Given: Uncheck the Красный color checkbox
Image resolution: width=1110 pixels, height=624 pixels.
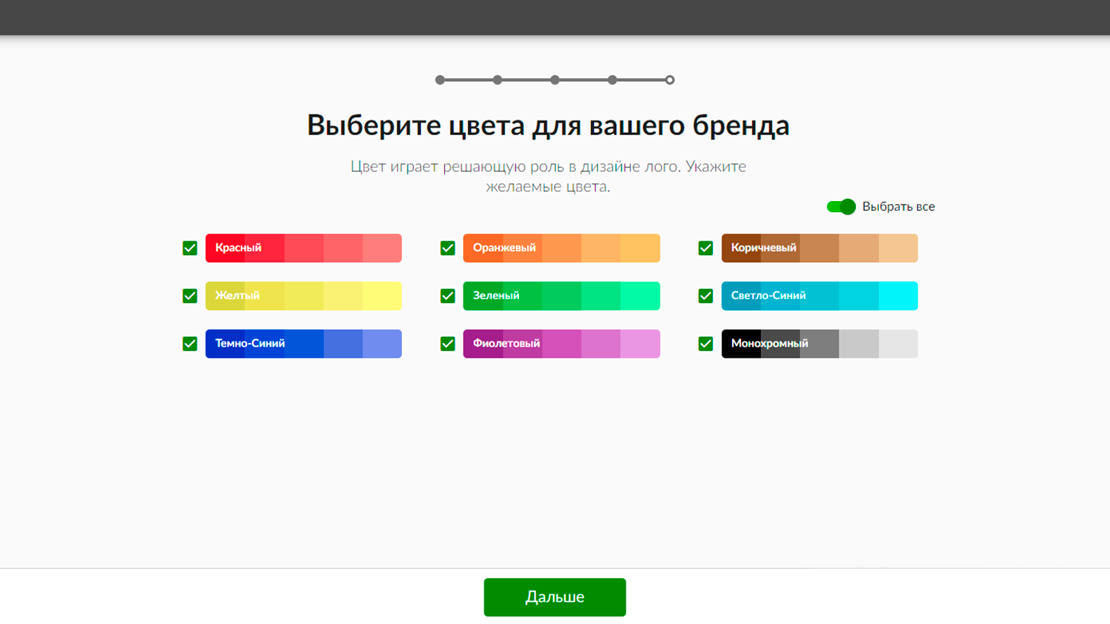Looking at the screenshot, I should (x=189, y=248).
